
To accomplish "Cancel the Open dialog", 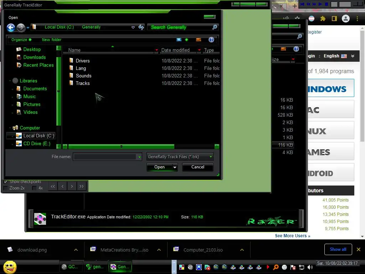I will click(197, 167).
